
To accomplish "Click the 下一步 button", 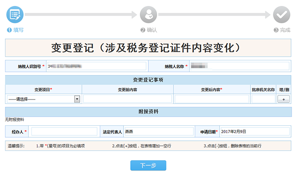I will 148,165.
